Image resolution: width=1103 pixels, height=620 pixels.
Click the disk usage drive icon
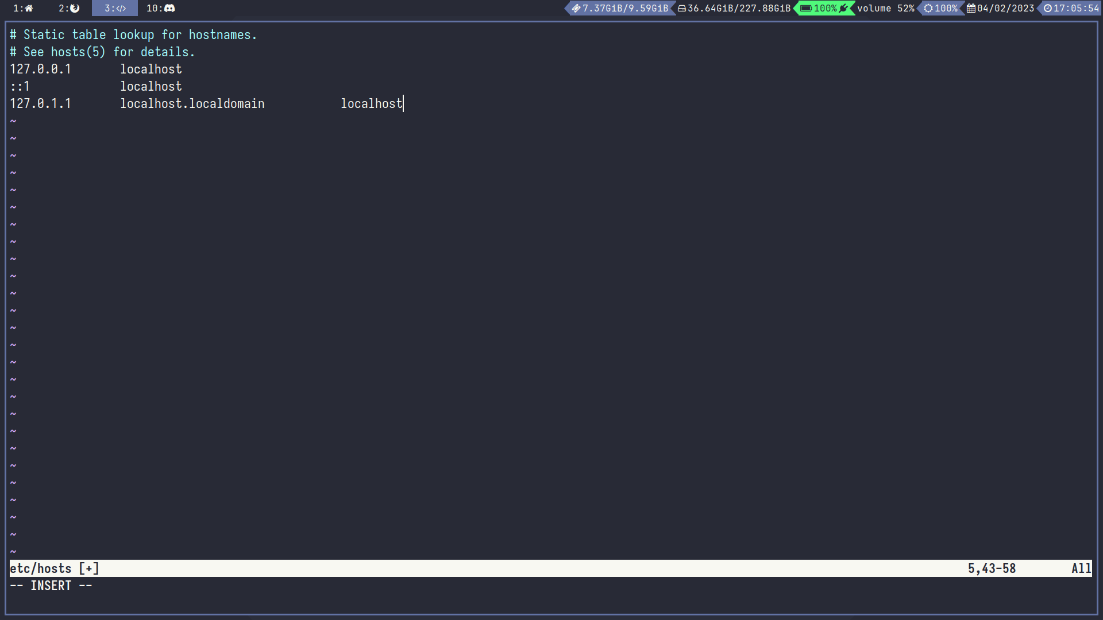682,8
